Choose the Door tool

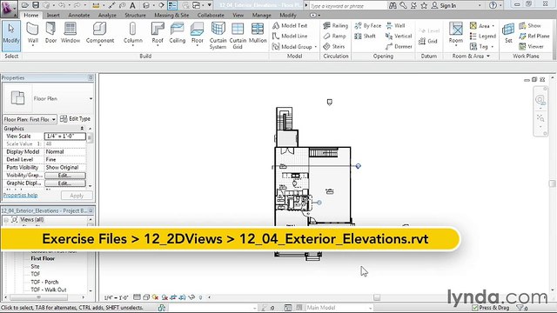(50, 33)
